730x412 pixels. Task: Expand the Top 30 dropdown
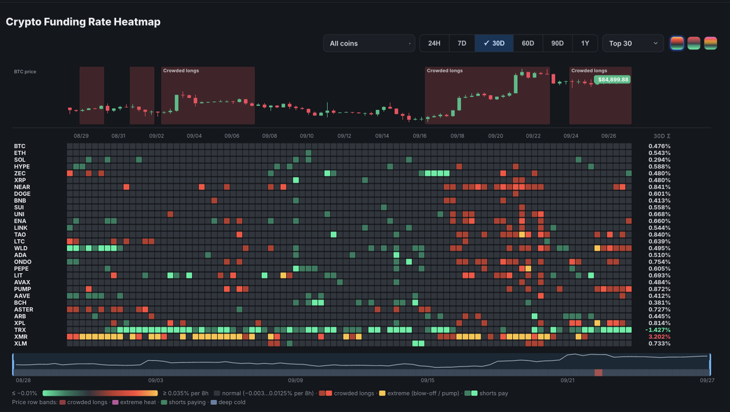click(633, 43)
